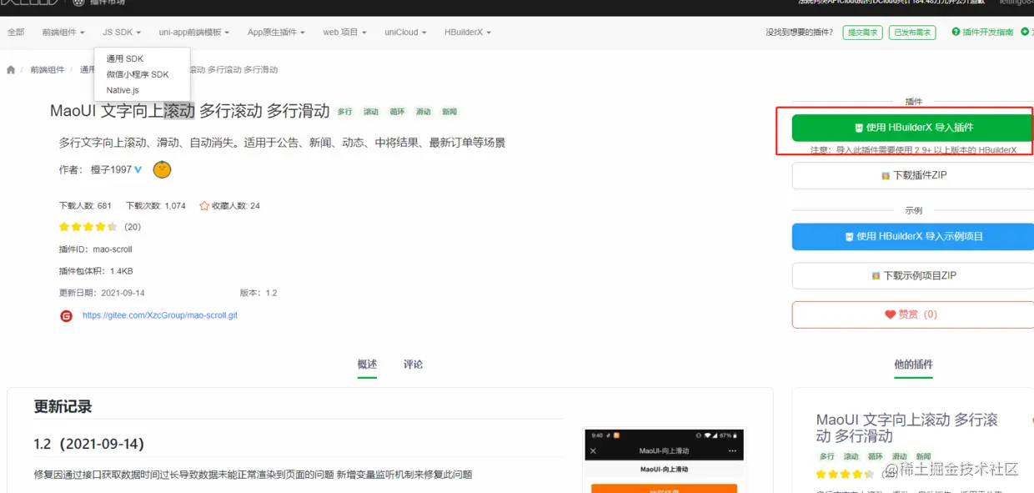This screenshot has width=1034, height=493.
Task: Expand the web 项目 dropdown
Action: [x=345, y=33]
